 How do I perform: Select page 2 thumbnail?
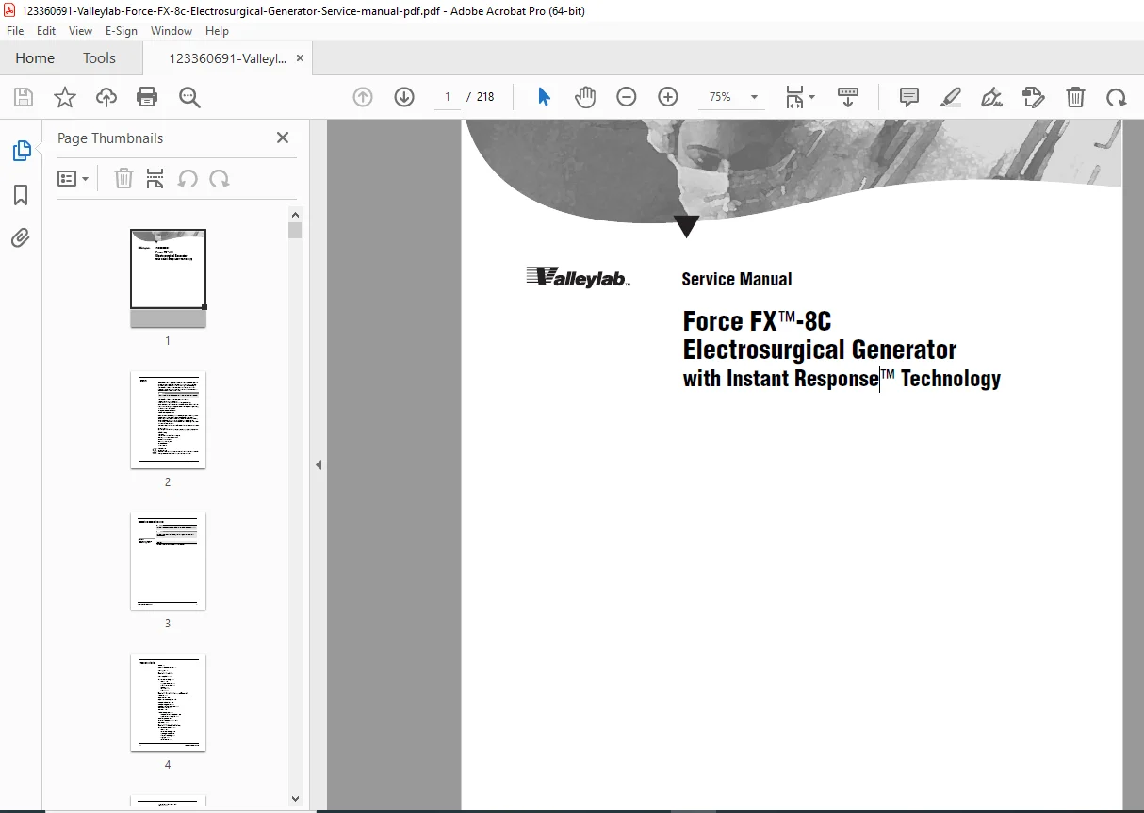(x=168, y=419)
